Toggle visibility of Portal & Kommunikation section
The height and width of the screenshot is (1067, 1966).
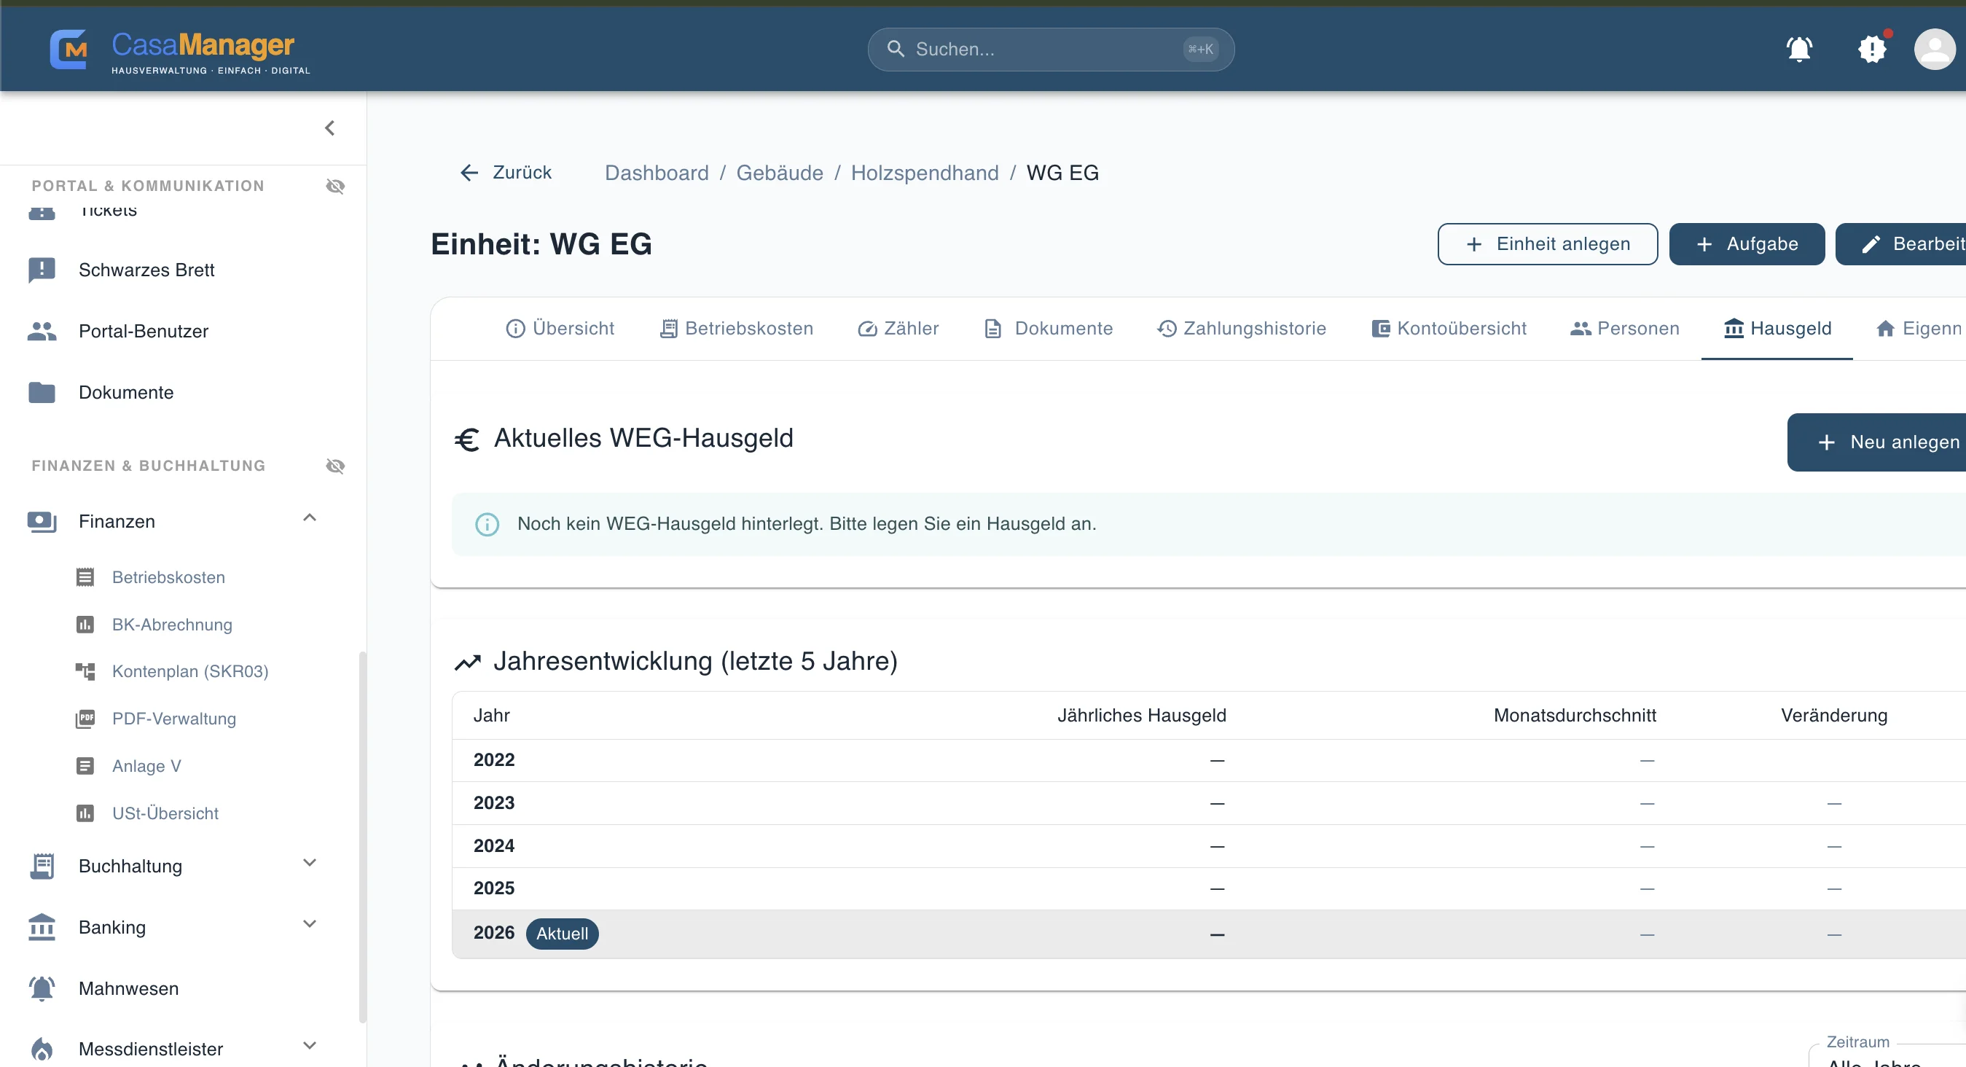[335, 187]
